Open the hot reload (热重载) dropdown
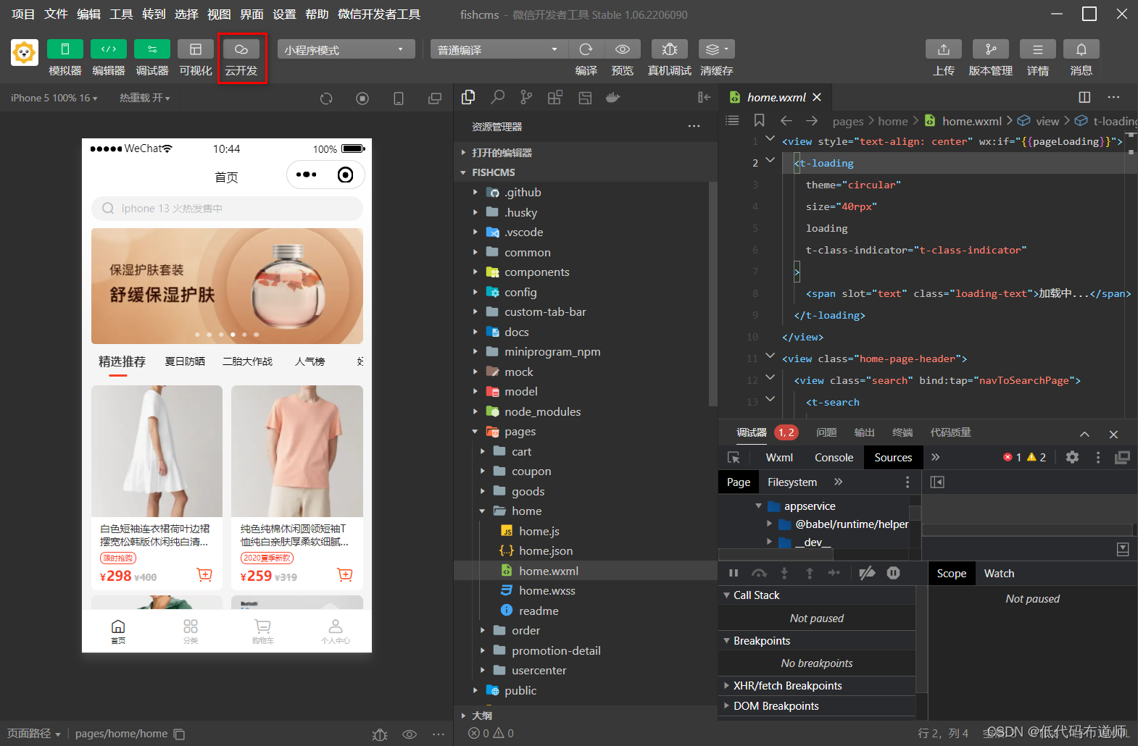 (x=145, y=98)
